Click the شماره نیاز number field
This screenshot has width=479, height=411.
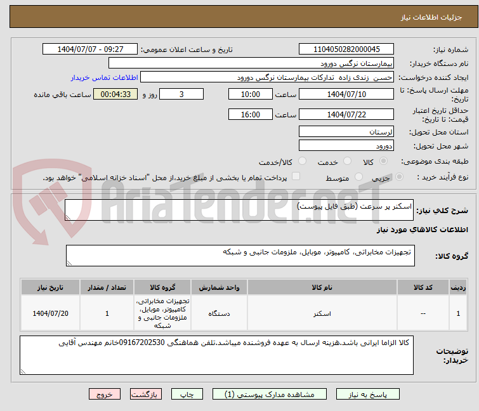coord(346,49)
